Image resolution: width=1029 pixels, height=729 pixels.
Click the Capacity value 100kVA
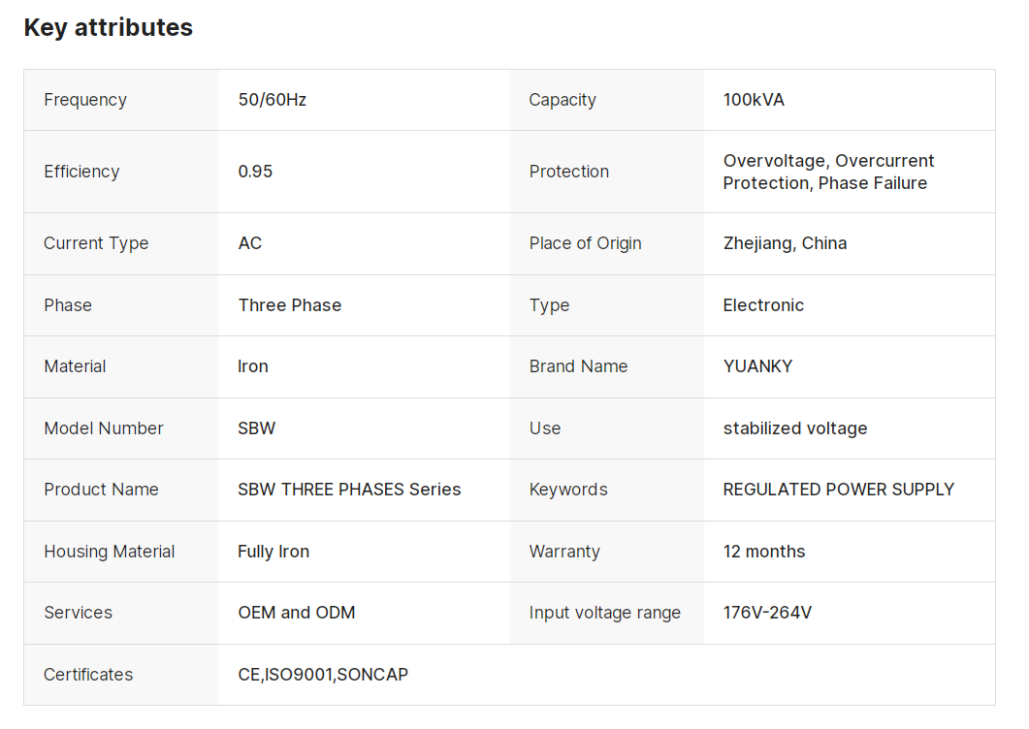[x=754, y=100]
